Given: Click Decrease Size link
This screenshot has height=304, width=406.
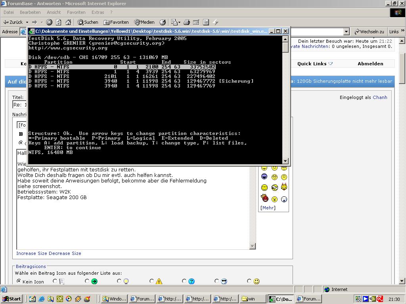Looking at the screenshot, I should click(65, 253).
